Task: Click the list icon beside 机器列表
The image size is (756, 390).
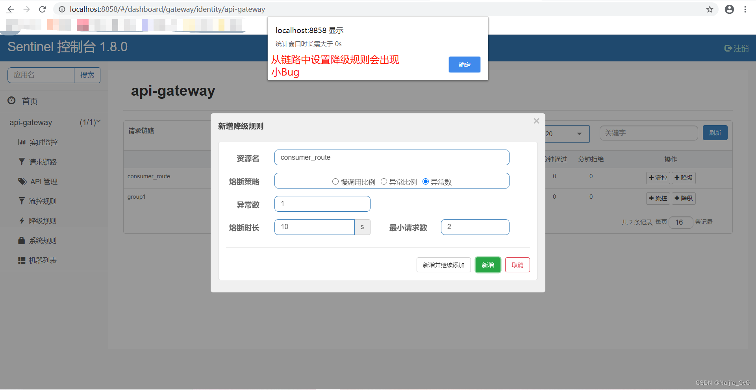Action: pos(22,260)
